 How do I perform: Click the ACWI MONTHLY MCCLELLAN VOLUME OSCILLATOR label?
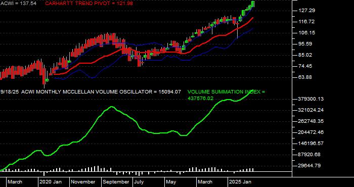point(86,92)
